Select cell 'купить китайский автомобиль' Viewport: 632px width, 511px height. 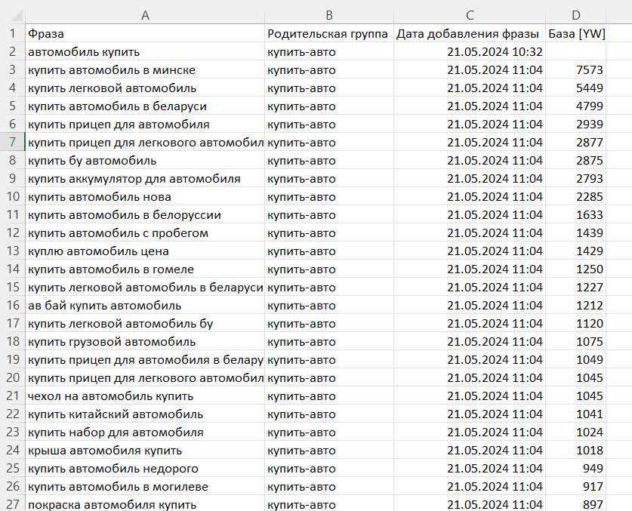coord(145,414)
